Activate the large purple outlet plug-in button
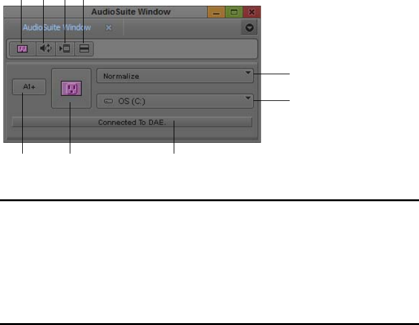Screen dimensions: 419x325 click(x=72, y=88)
